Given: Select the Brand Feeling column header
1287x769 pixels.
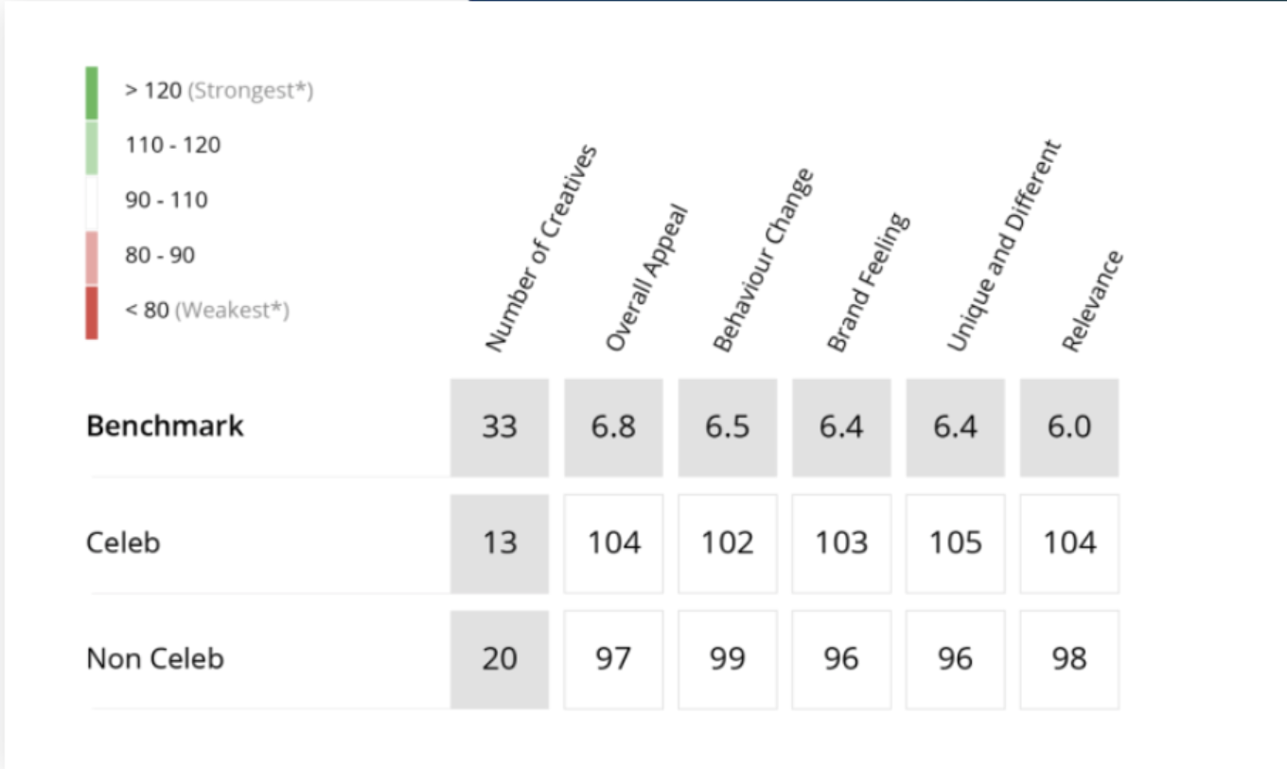Looking at the screenshot, I should pos(868,283).
